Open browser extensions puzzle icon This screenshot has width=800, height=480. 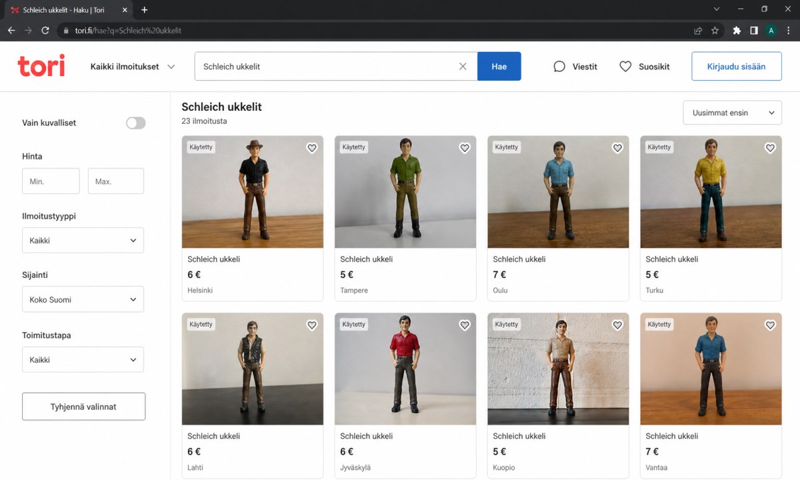pyautogui.click(x=737, y=31)
